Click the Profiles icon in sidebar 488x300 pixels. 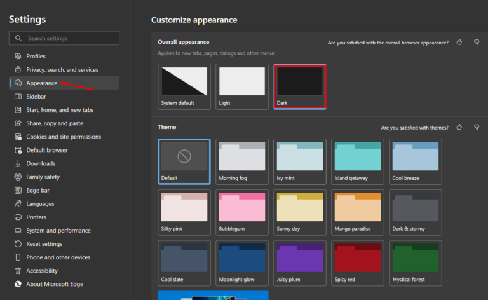point(18,56)
